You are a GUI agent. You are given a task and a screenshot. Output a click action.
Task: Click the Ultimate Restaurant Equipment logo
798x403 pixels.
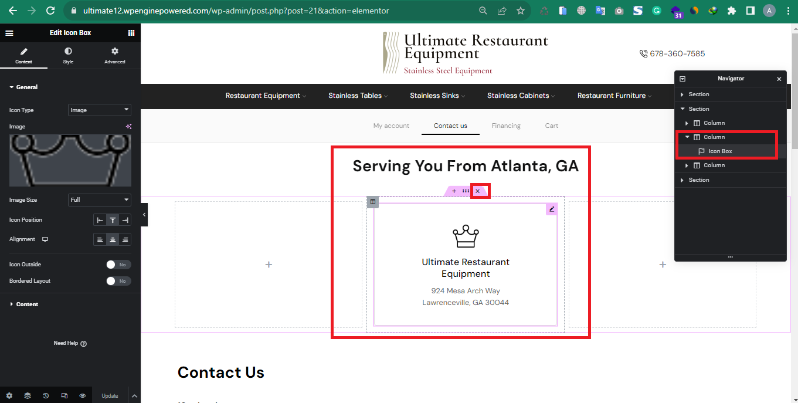466,53
